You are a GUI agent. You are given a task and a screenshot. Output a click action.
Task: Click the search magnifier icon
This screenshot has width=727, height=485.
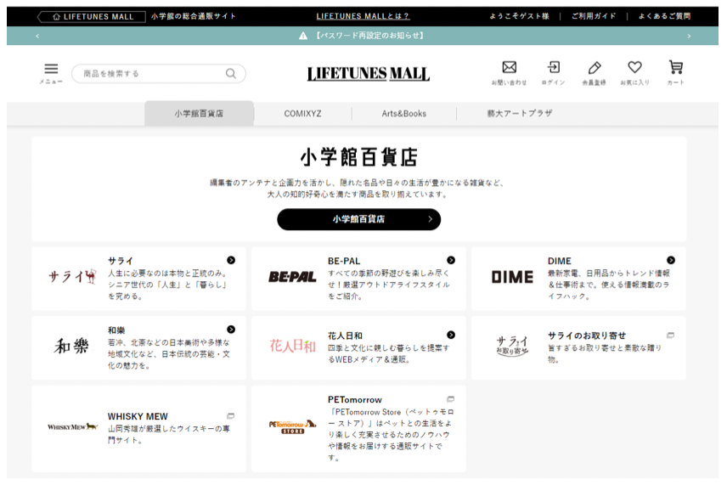click(x=231, y=73)
